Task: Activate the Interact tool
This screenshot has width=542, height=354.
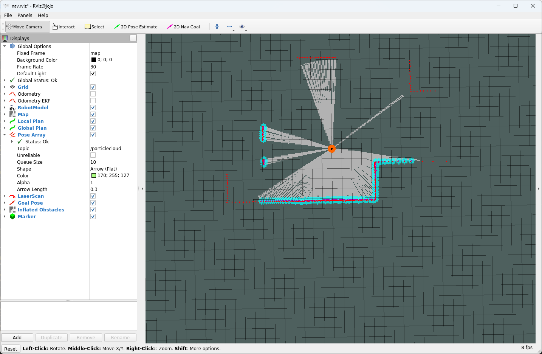Action: pyautogui.click(x=63, y=27)
